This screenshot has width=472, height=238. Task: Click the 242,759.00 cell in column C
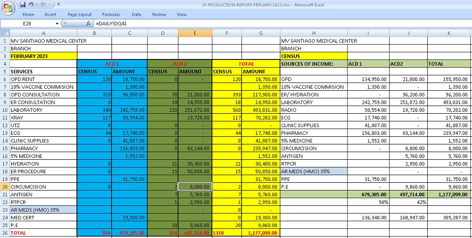[x=129, y=110]
